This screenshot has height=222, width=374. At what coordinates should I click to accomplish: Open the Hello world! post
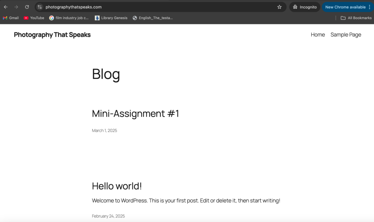(x=117, y=186)
